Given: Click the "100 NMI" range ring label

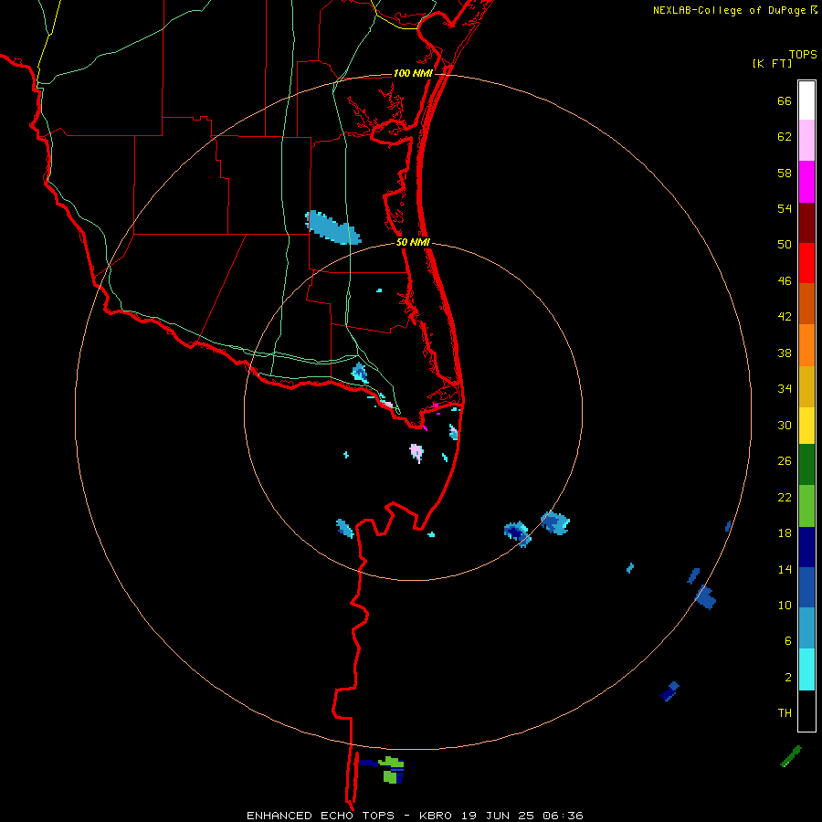Looking at the screenshot, I should pos(413,73).
